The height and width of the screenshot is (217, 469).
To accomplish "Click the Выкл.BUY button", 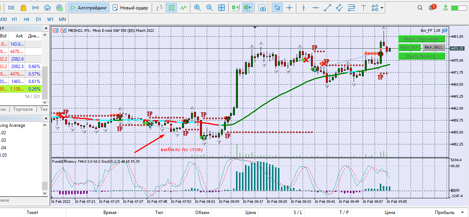I will pyautogui.click(x=409, y=48).
